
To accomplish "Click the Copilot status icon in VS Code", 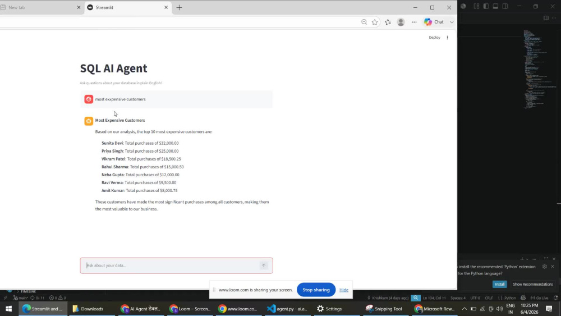I will (523, 297).
